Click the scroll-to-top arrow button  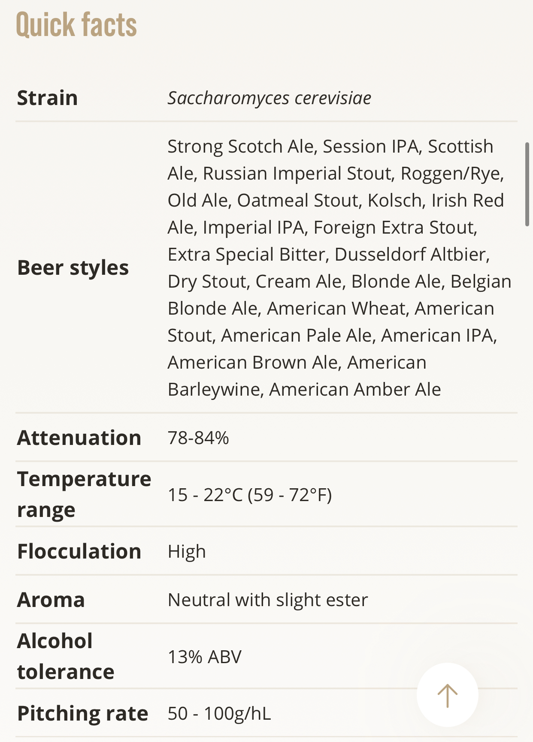tap(447, 695)
